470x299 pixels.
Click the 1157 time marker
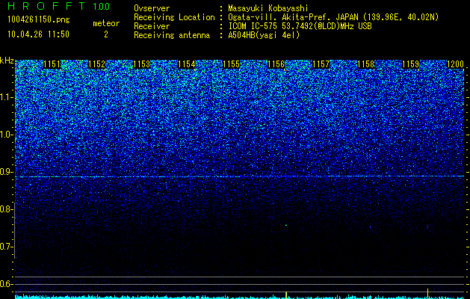point(321,64)
